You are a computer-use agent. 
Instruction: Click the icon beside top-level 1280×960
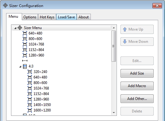25,55
